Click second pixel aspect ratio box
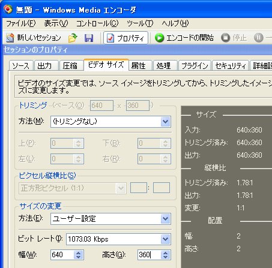 coord(162,188)
